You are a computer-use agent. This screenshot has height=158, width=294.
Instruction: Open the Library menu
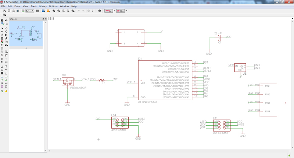[43, 6]
